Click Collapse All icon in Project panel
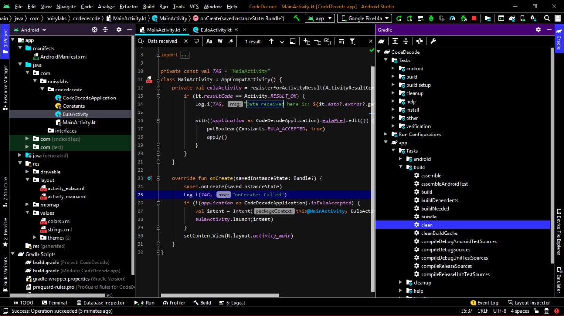564x316 pixels. pos(105,30)
